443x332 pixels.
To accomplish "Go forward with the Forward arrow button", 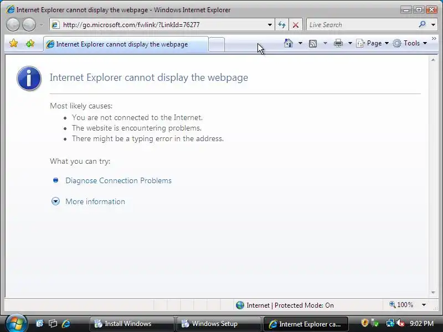I will point(29,24).
